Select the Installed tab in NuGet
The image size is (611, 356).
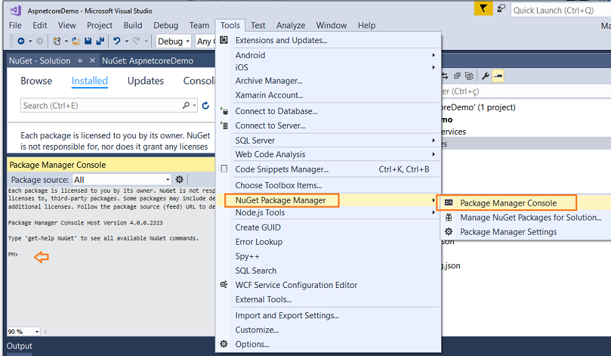(90, 81)
